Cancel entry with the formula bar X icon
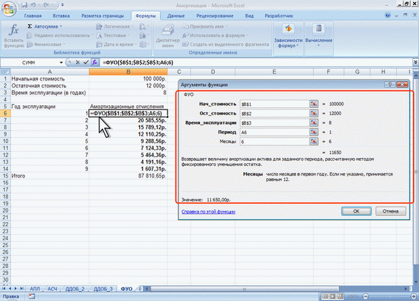 (x=78, y=63)
